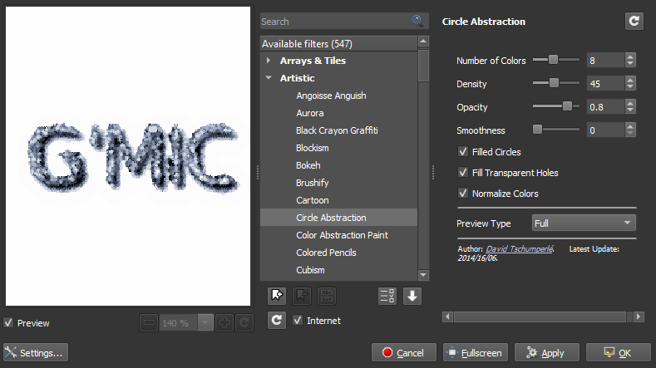Toggle the Preview checkbox
Screen dimensions: 656x368
(x=8, y=323)
